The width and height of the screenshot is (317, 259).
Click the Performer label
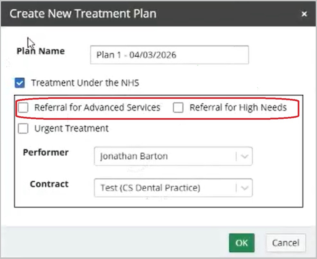(x=46, y=152)
